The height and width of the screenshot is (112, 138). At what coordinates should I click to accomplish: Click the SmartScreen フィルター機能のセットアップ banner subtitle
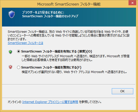[50, 16]
